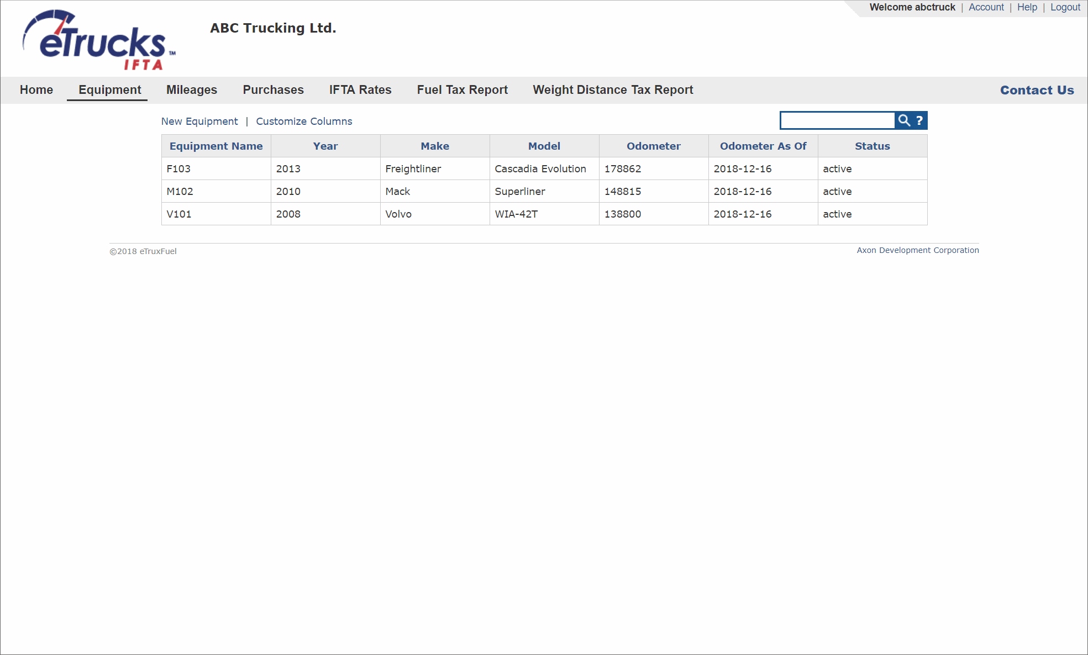Click the search magnifier icon
The image size is (1088, 655).
(x=904, y=120)
